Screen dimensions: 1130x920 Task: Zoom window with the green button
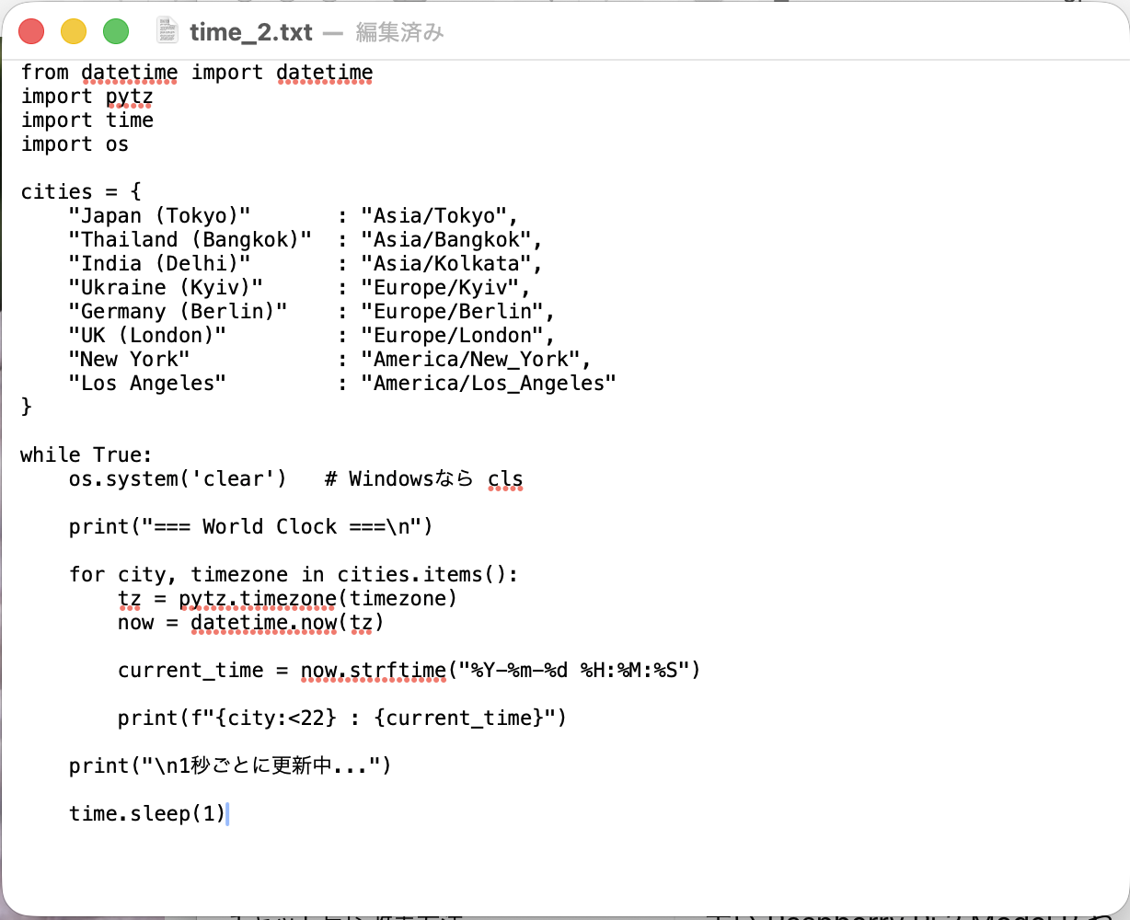tap(116, 31)
